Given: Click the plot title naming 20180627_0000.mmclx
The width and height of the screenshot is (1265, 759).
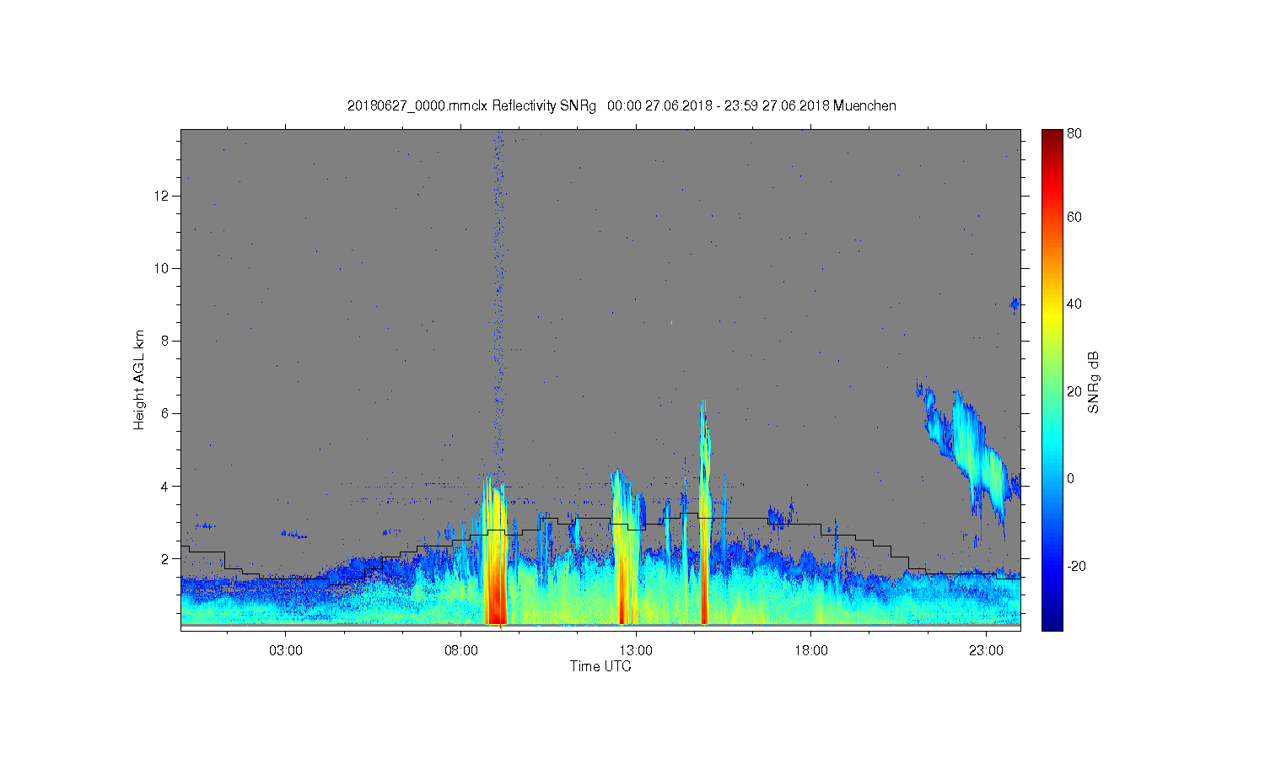Looking at the screenshot, I should (622, 105).
